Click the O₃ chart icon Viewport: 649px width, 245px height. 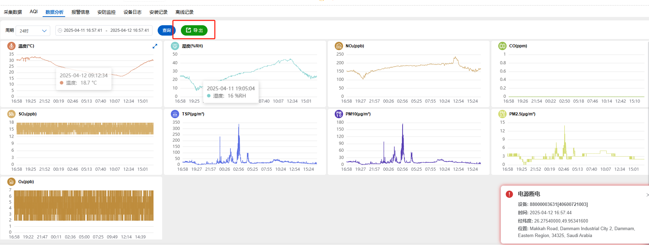tap(11, 182)
